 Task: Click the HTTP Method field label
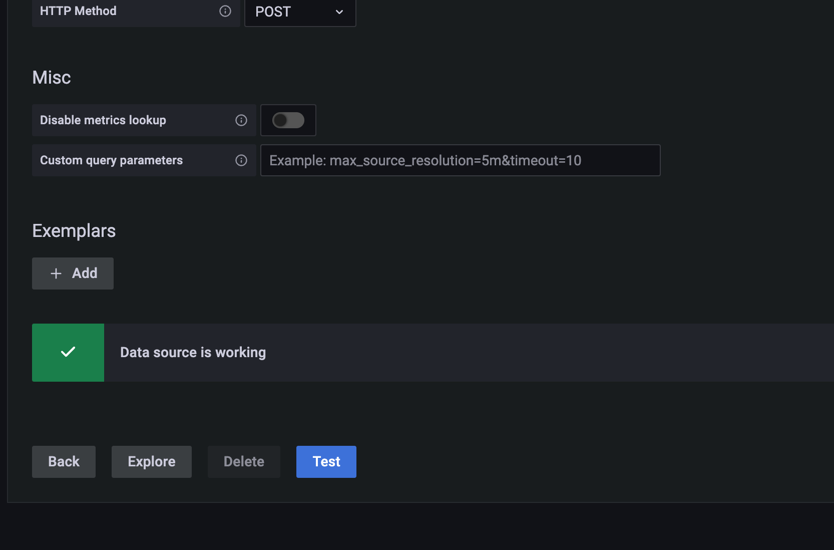[78, 11]
